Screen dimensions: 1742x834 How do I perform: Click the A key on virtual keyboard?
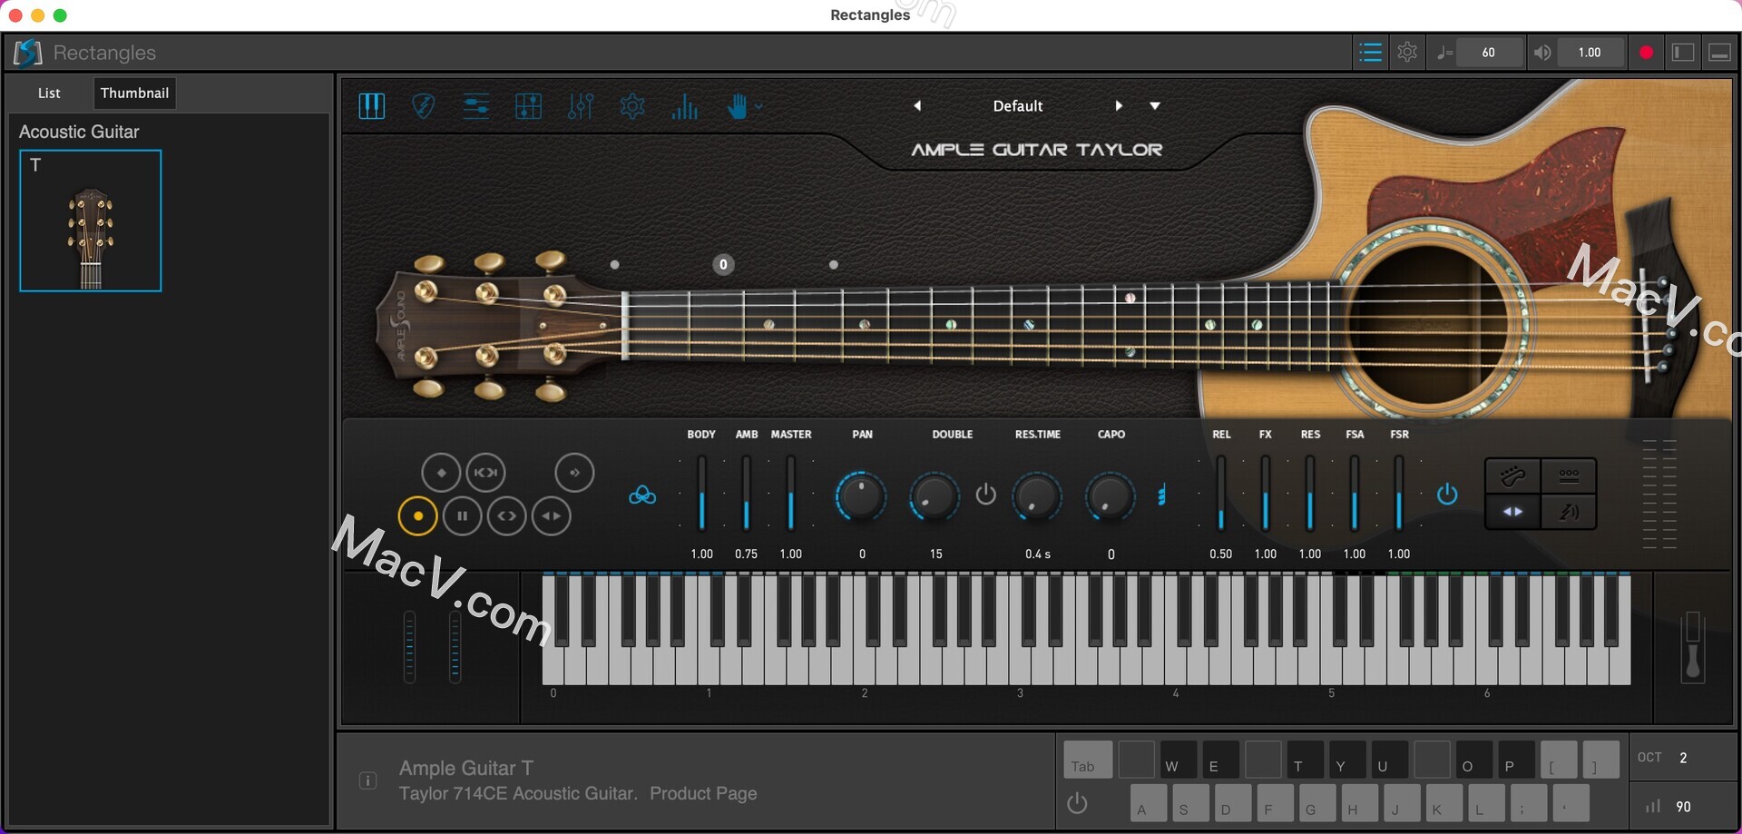pyautogui.click(x=1149, y=803)
